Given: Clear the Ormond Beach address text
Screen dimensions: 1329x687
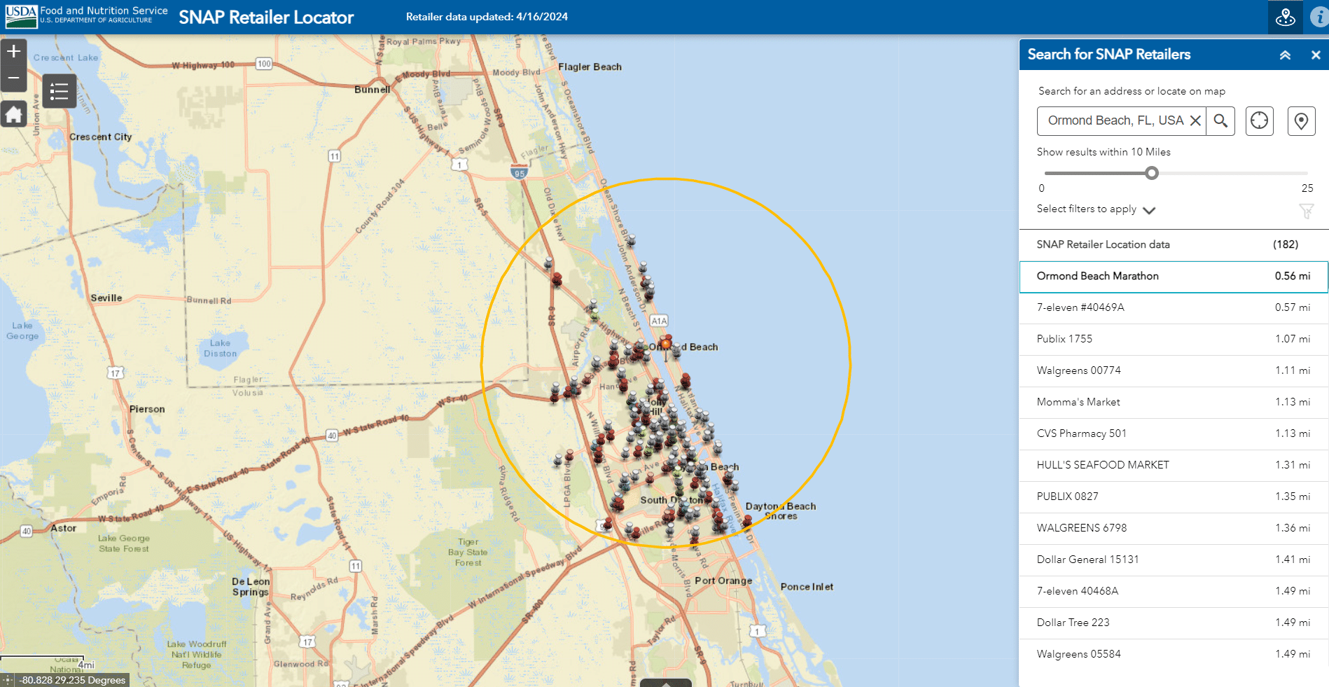Looking at the screenshot, I should click(x=1195, y=121).
